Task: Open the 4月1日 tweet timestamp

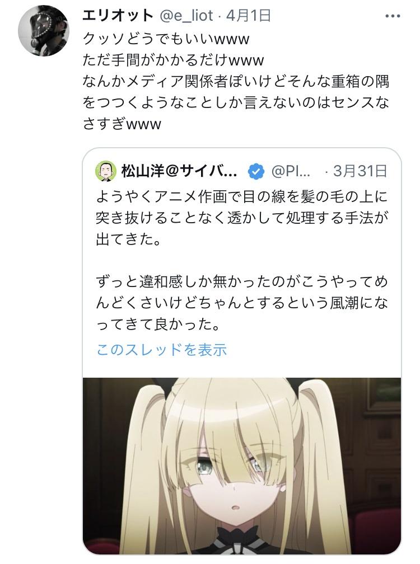Action: click(x=249, y=16)
